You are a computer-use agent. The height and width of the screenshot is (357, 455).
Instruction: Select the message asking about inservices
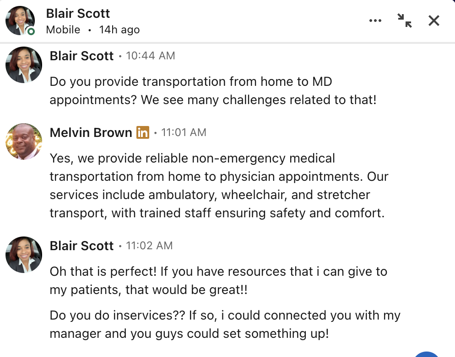click(225, 324)
